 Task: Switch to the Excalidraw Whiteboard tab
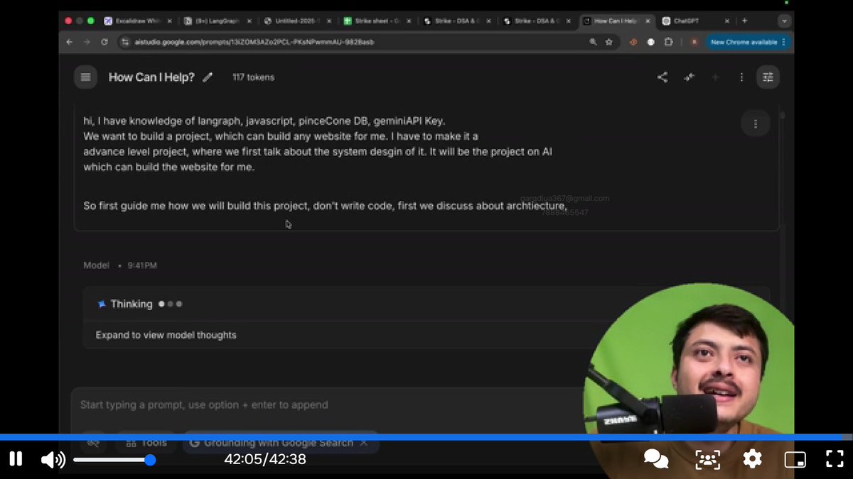coord(137,21)
